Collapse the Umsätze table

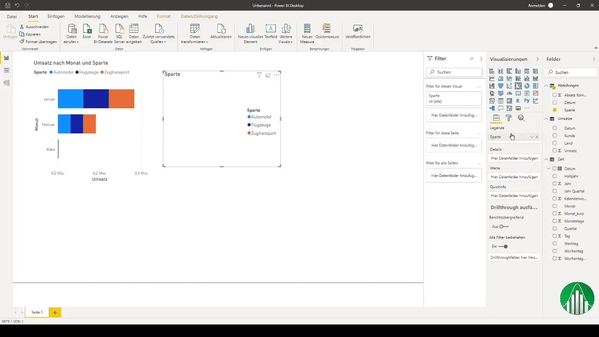546,119
